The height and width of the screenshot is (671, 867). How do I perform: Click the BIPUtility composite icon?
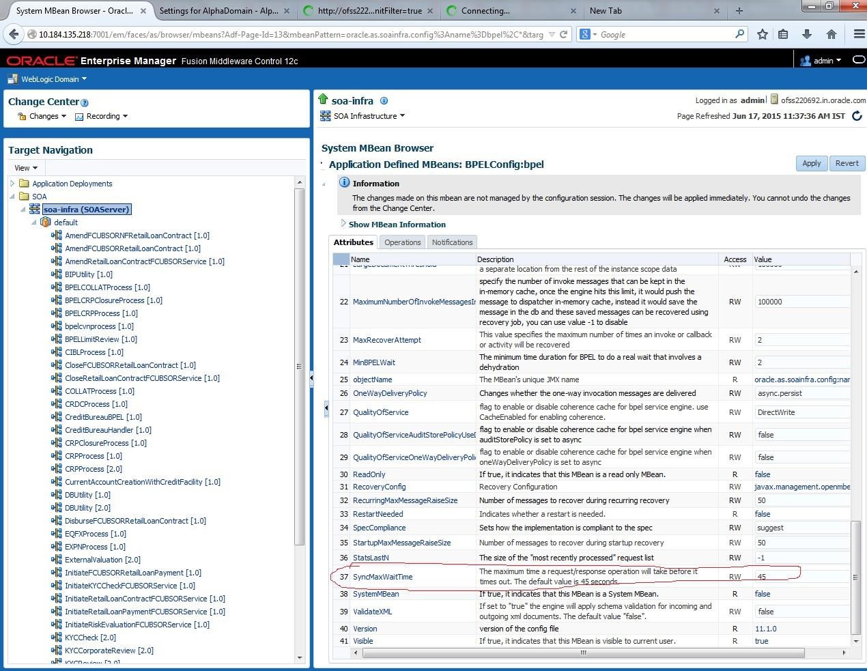[57, 274]
